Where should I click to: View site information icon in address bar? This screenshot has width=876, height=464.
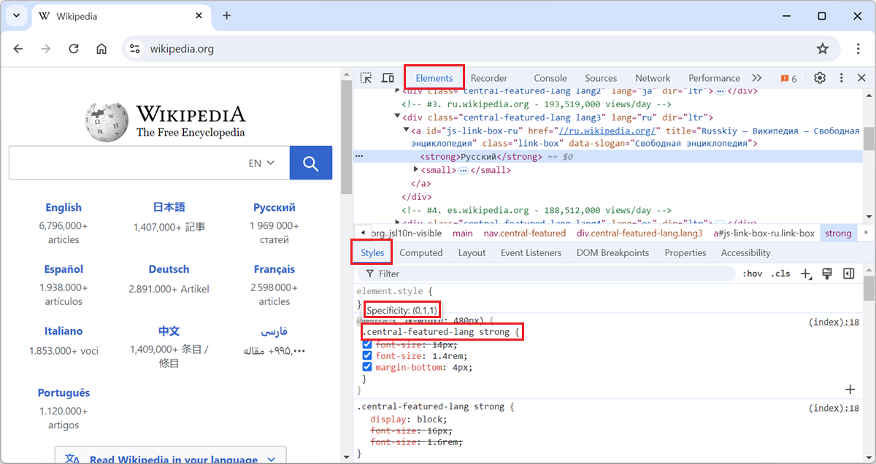tap(134, 49)
